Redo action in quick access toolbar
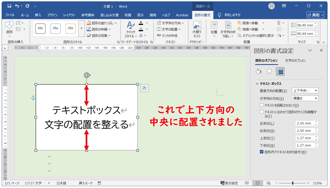The height and width of the screenshot is (188, 330). pyautogui.click(x=27, y=6)
